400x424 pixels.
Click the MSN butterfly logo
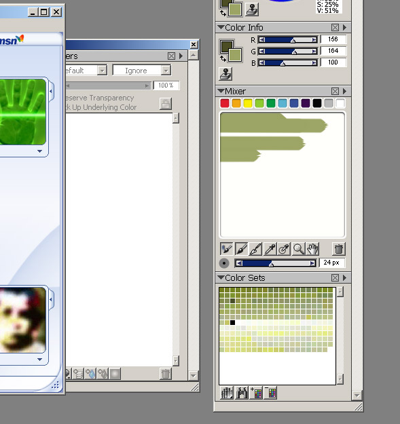click(20, 39)
